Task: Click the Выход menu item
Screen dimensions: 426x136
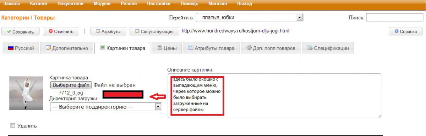Action: point(244,4)
